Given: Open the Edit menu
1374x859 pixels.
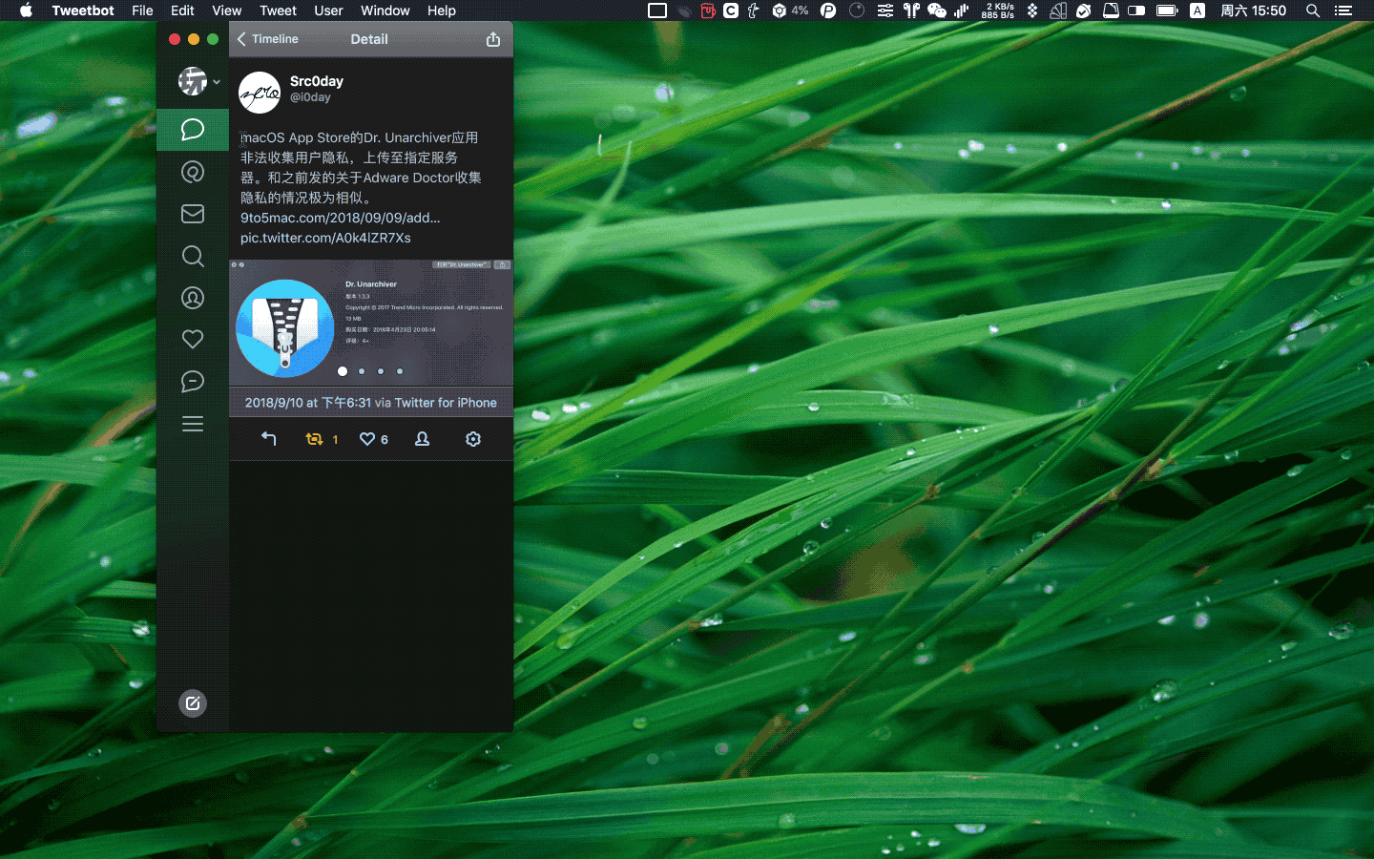Looking at the screenshot, I should (x=182, y=10).
